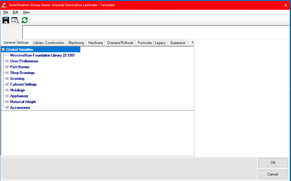Viewport: 291px width, 181px height.
Task: Expand the Material Weight node
Action: (x=7, y=102)
